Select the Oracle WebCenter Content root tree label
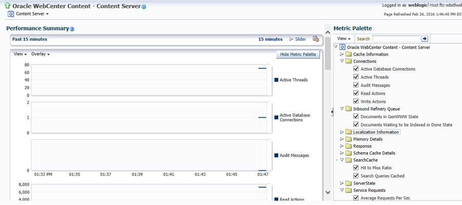 389,47
